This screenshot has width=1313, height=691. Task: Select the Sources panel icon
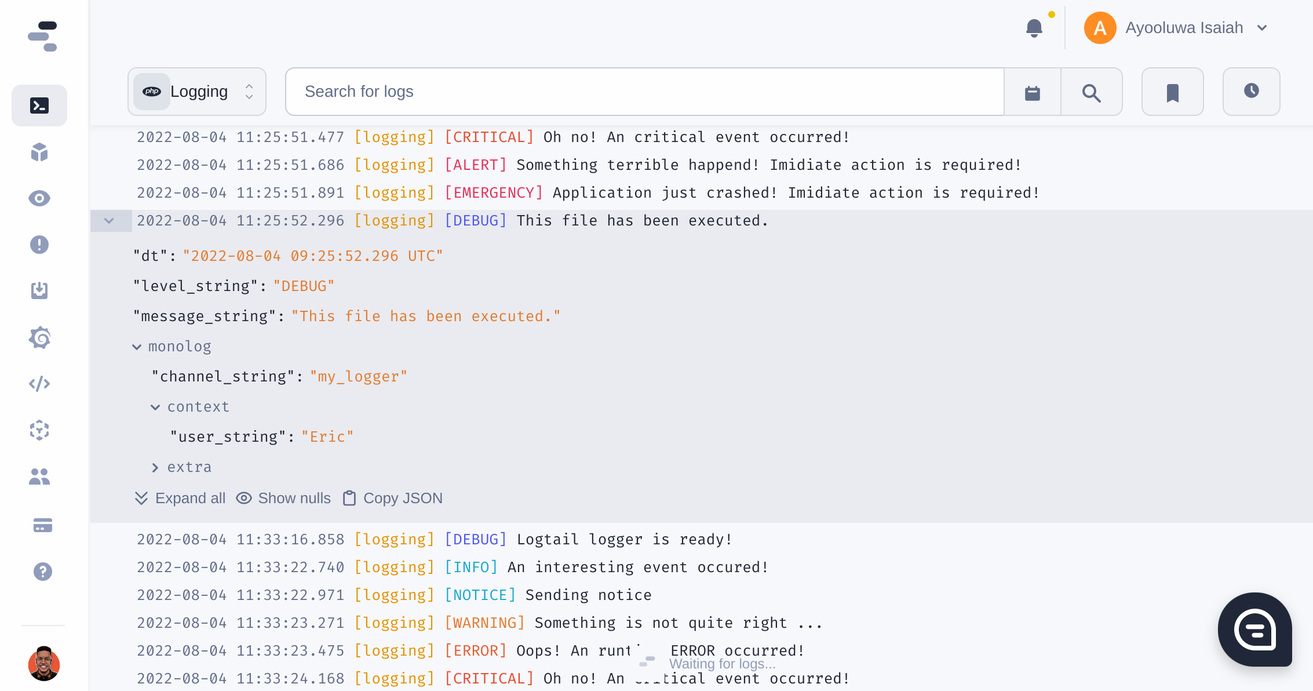click(x=39, y=152)
